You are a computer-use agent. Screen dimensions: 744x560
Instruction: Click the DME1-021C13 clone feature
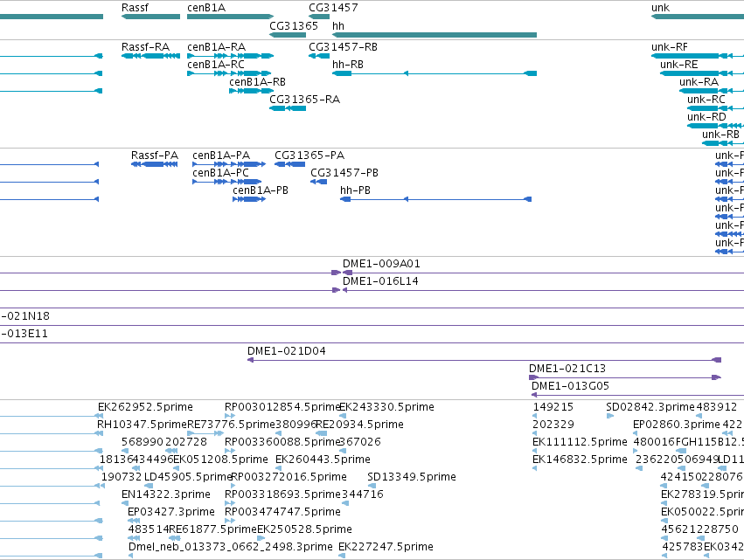click(x=625, y=377)
